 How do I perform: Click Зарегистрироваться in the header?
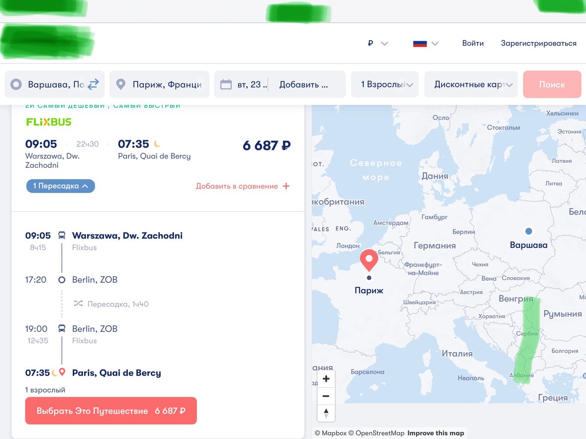(537, 43)
